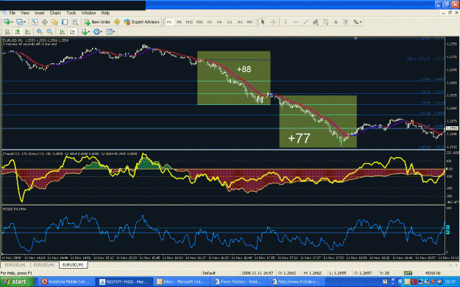The width and height of the screenshot is (460, 287).
Task: Click the 'C: 1.2657' status bar value
Action: (x=363, y=273)
